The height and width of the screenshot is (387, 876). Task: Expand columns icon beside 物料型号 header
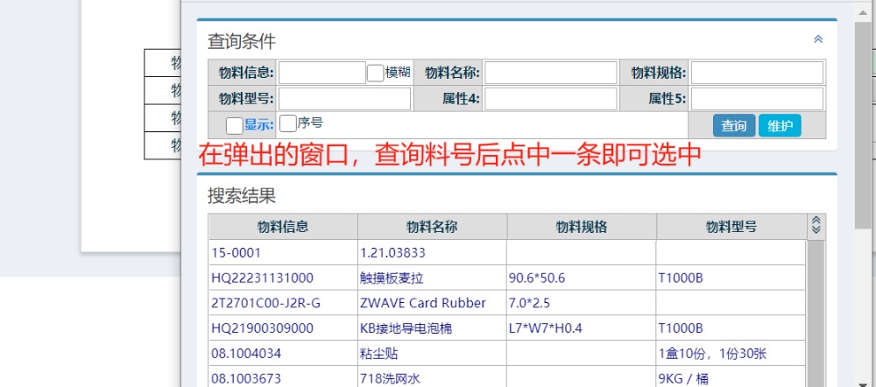click(816, 226)
